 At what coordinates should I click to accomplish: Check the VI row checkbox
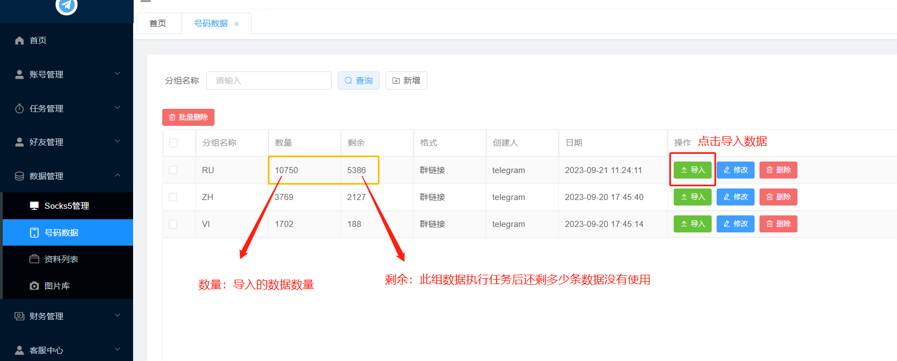click(x=173, y=224)
